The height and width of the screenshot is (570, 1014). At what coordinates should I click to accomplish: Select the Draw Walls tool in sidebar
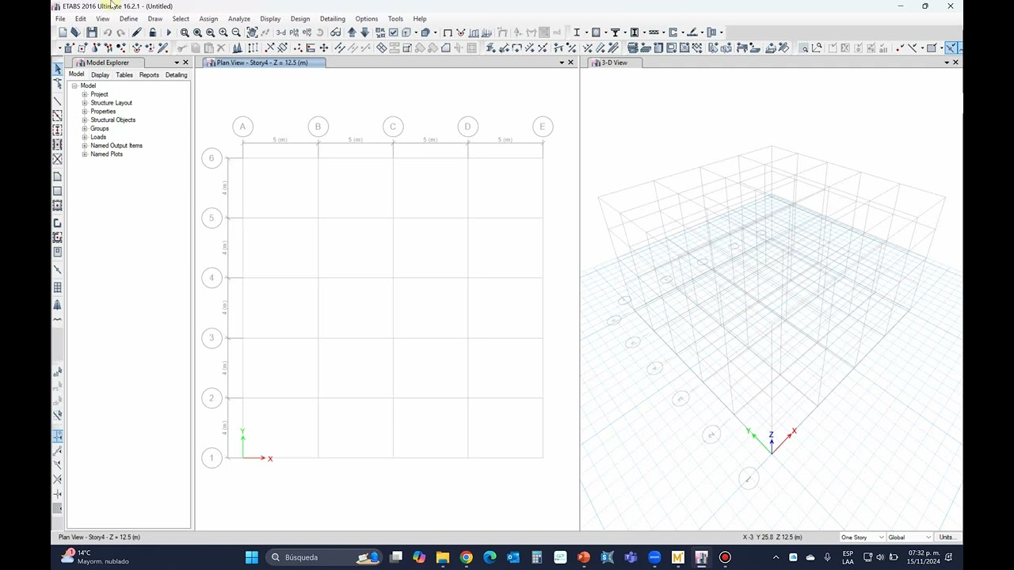coord(57,223)
